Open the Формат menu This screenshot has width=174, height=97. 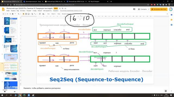[29, 11]
